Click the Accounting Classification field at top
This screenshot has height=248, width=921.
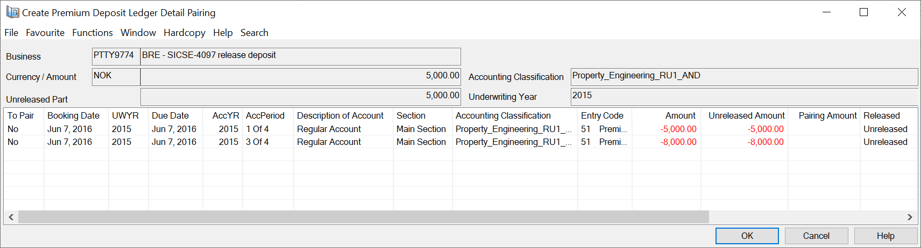[743, 76]
